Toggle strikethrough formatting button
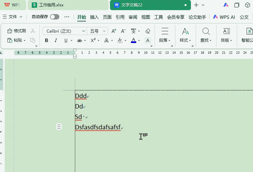Viewport: 253px width, 172px height. [x=79, y=41]
